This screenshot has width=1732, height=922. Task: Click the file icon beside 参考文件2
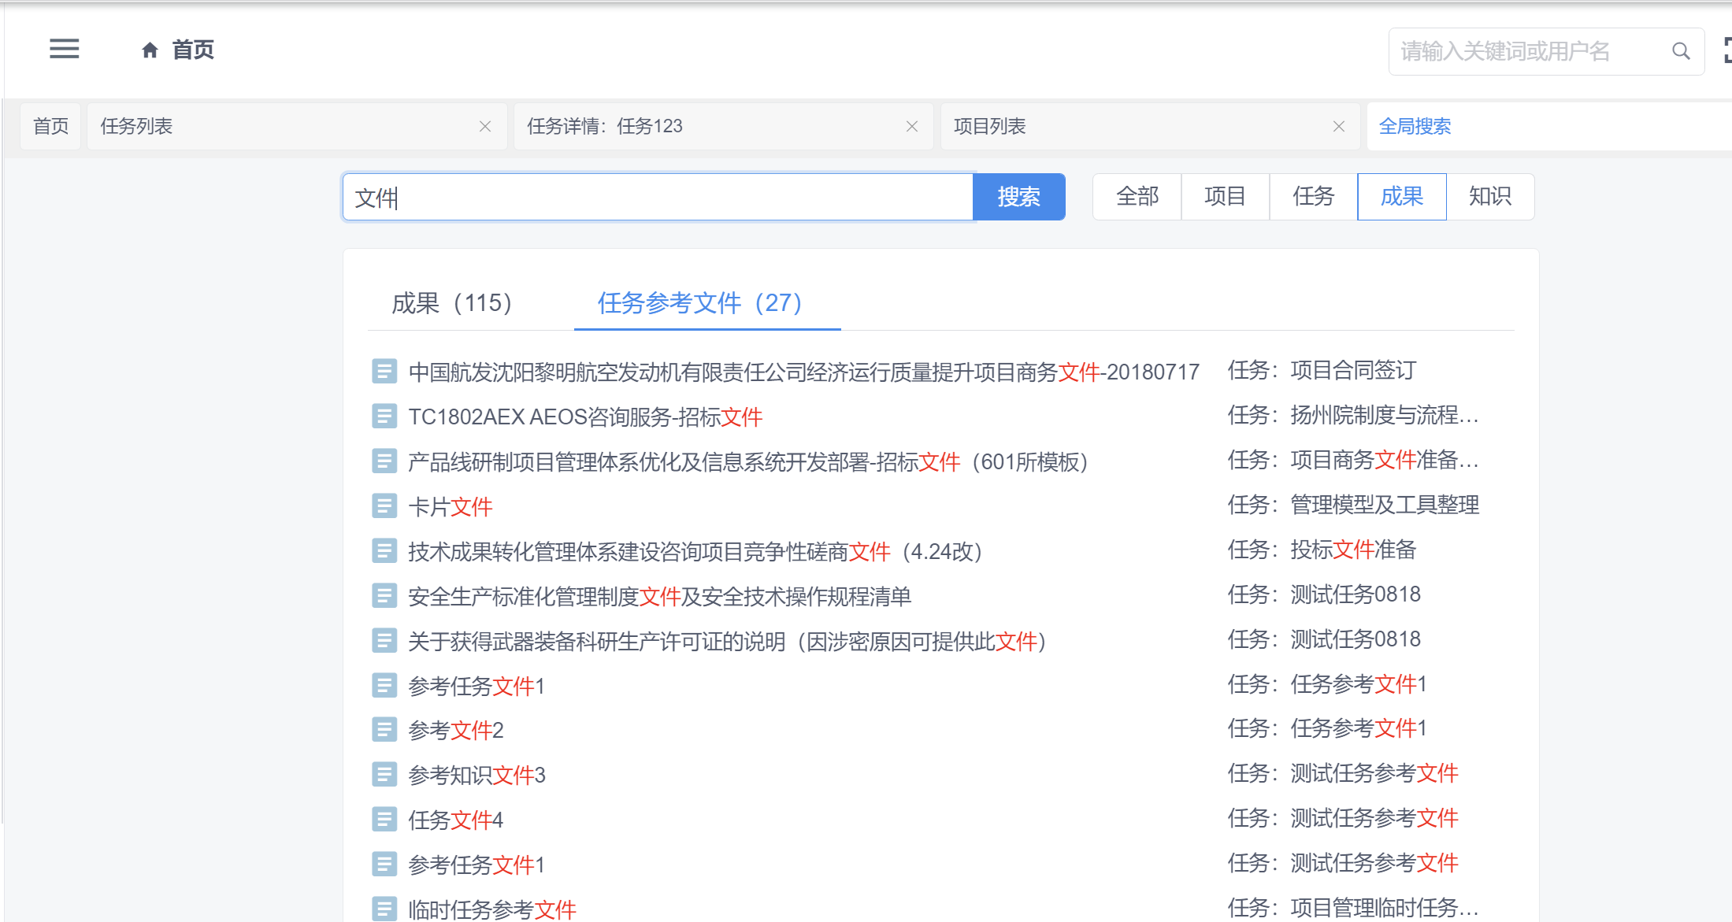[384, 729]
